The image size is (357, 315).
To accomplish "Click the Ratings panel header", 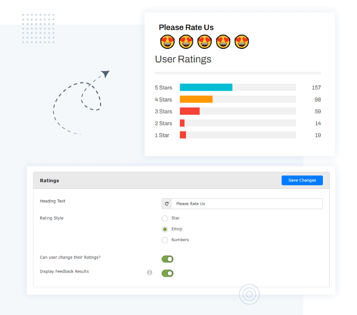I will [x=50, y=181].
